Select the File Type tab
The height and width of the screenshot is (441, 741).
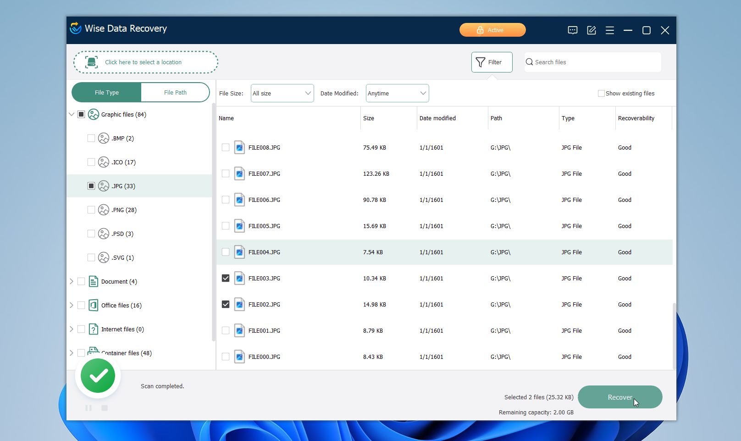pyautogui.click(x=106, y=92)
